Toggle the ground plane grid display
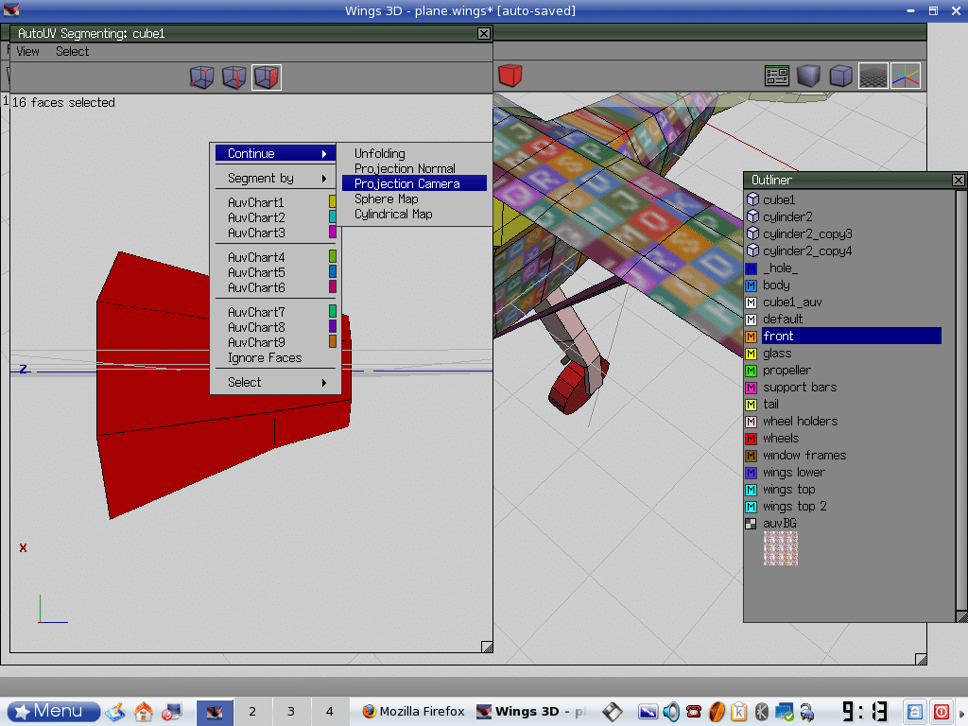 [x=873, y=76]
